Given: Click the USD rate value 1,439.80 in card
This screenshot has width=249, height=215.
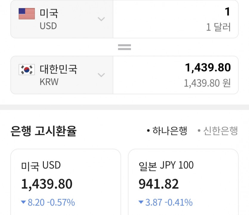Looking at the screenshot, I should [47, 184].
